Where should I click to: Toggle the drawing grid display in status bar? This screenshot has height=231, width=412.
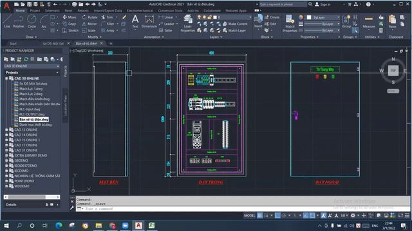coord(259,216)
